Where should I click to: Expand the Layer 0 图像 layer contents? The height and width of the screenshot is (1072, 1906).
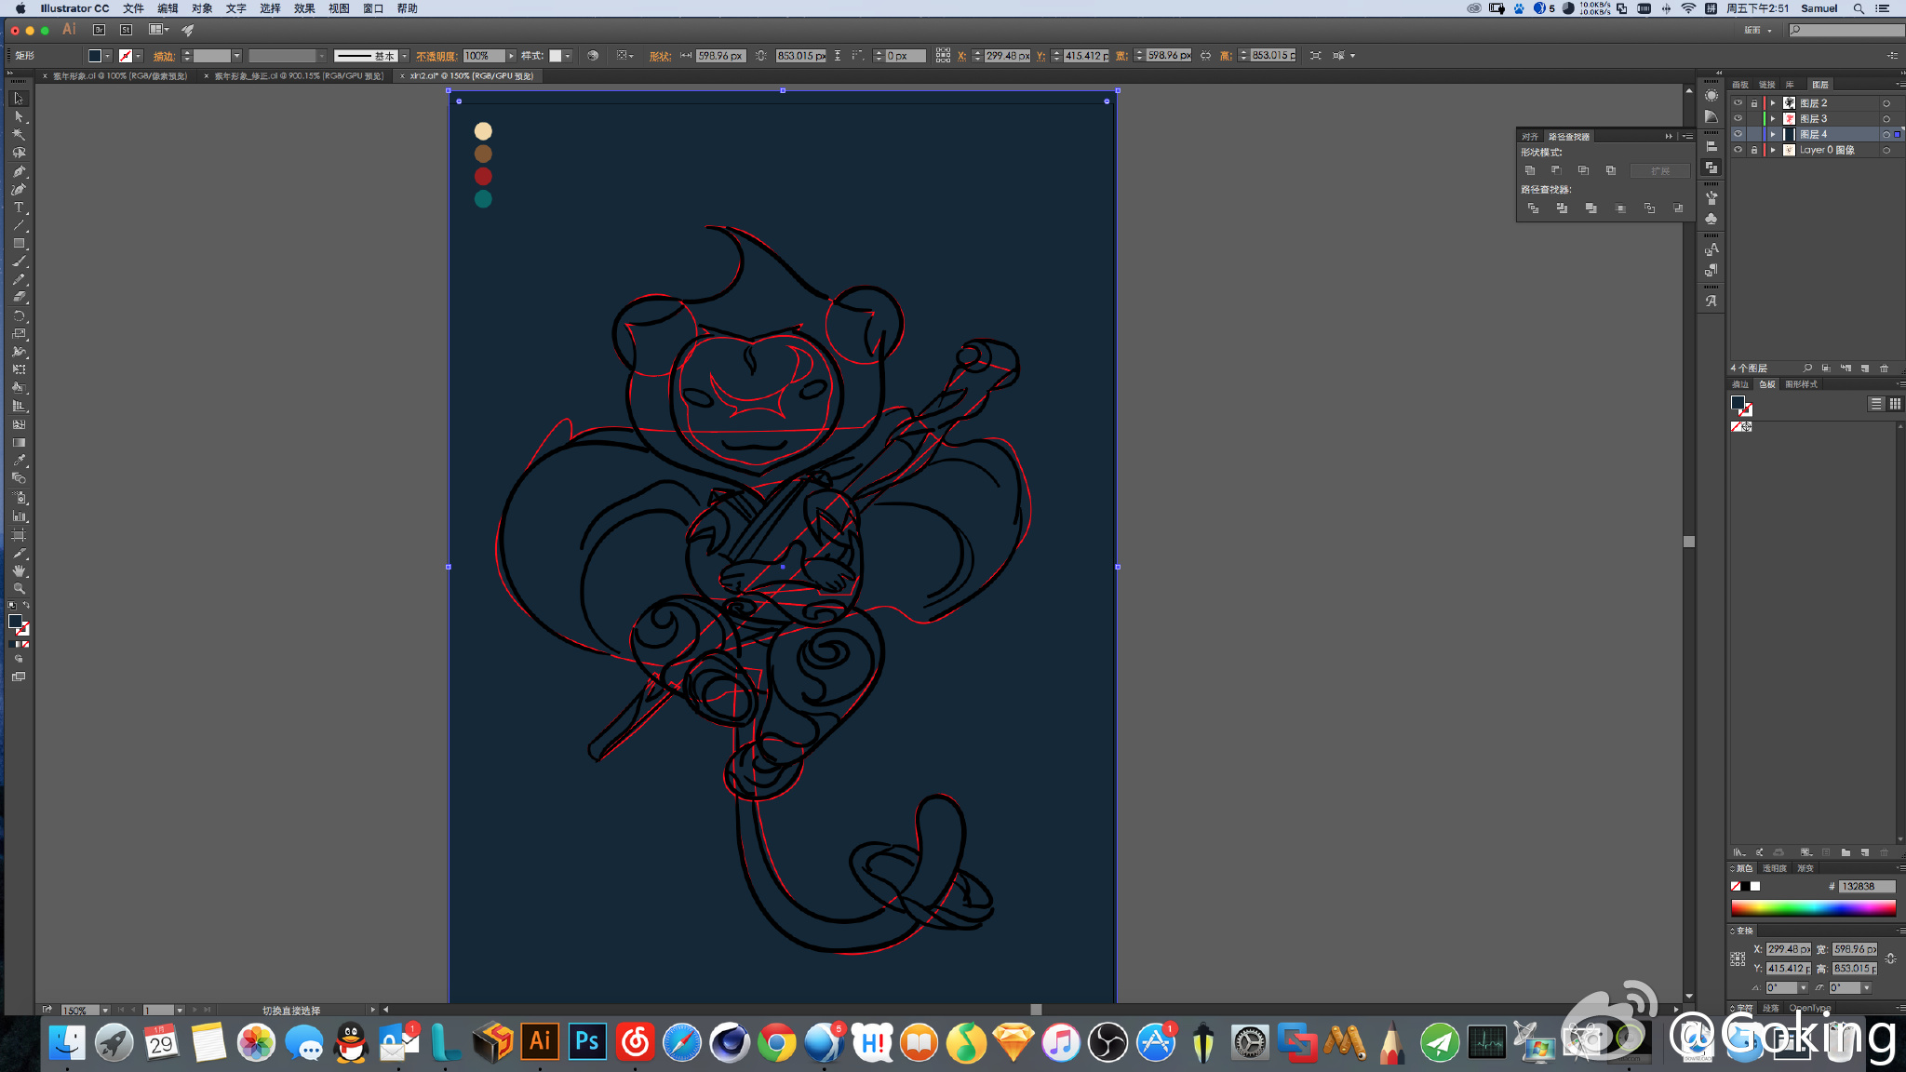click(1773, 150)
